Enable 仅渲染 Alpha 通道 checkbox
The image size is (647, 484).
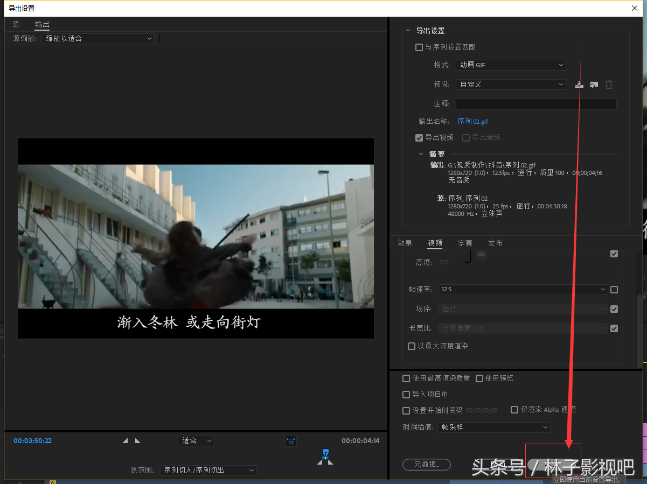514,410
